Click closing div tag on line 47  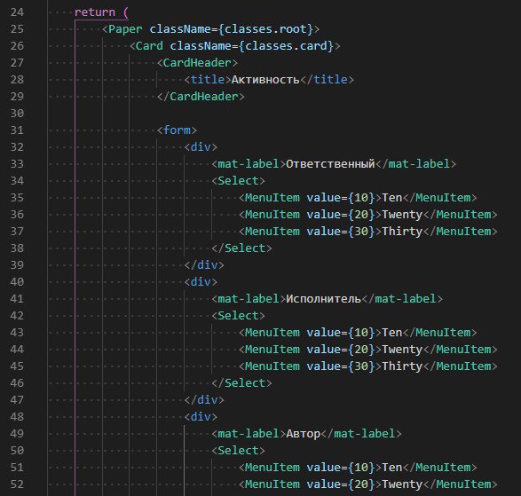204,400
